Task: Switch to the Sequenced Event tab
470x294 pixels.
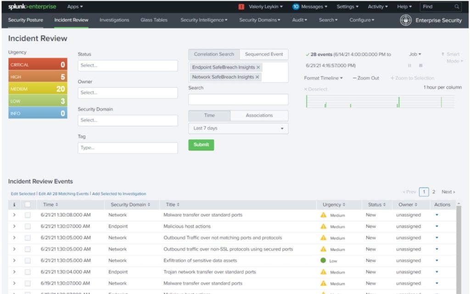Action: pos(264,54)
